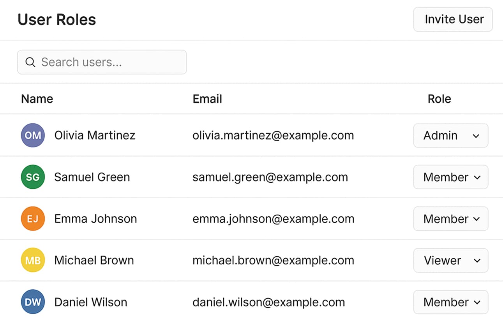The height and width of the screenshot is (320, 503).
Task: Click michael.brown@example.com email address
Action: point(273,260)
